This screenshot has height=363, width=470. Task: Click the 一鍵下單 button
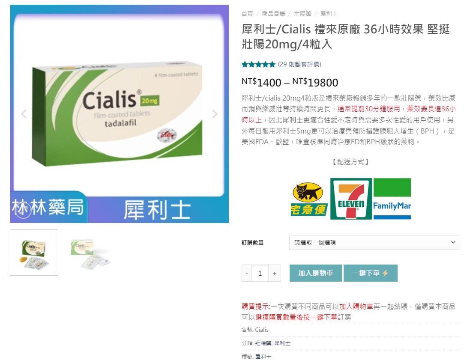tap(371, 273)
